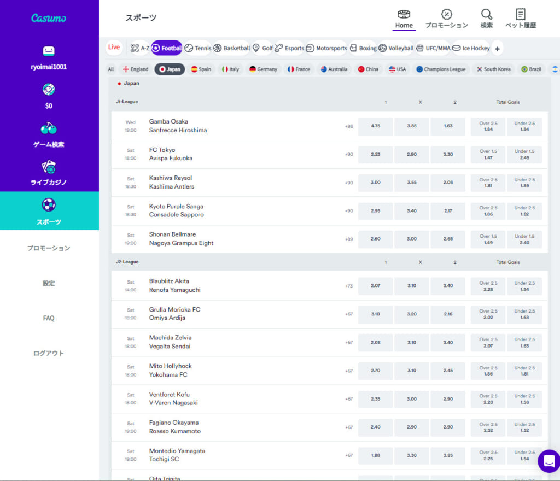Bet 2.60 on Shonan Bellmare home win

click(375, 239)
